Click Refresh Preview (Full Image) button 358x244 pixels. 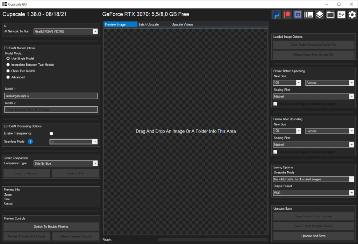tap(27, 236)
